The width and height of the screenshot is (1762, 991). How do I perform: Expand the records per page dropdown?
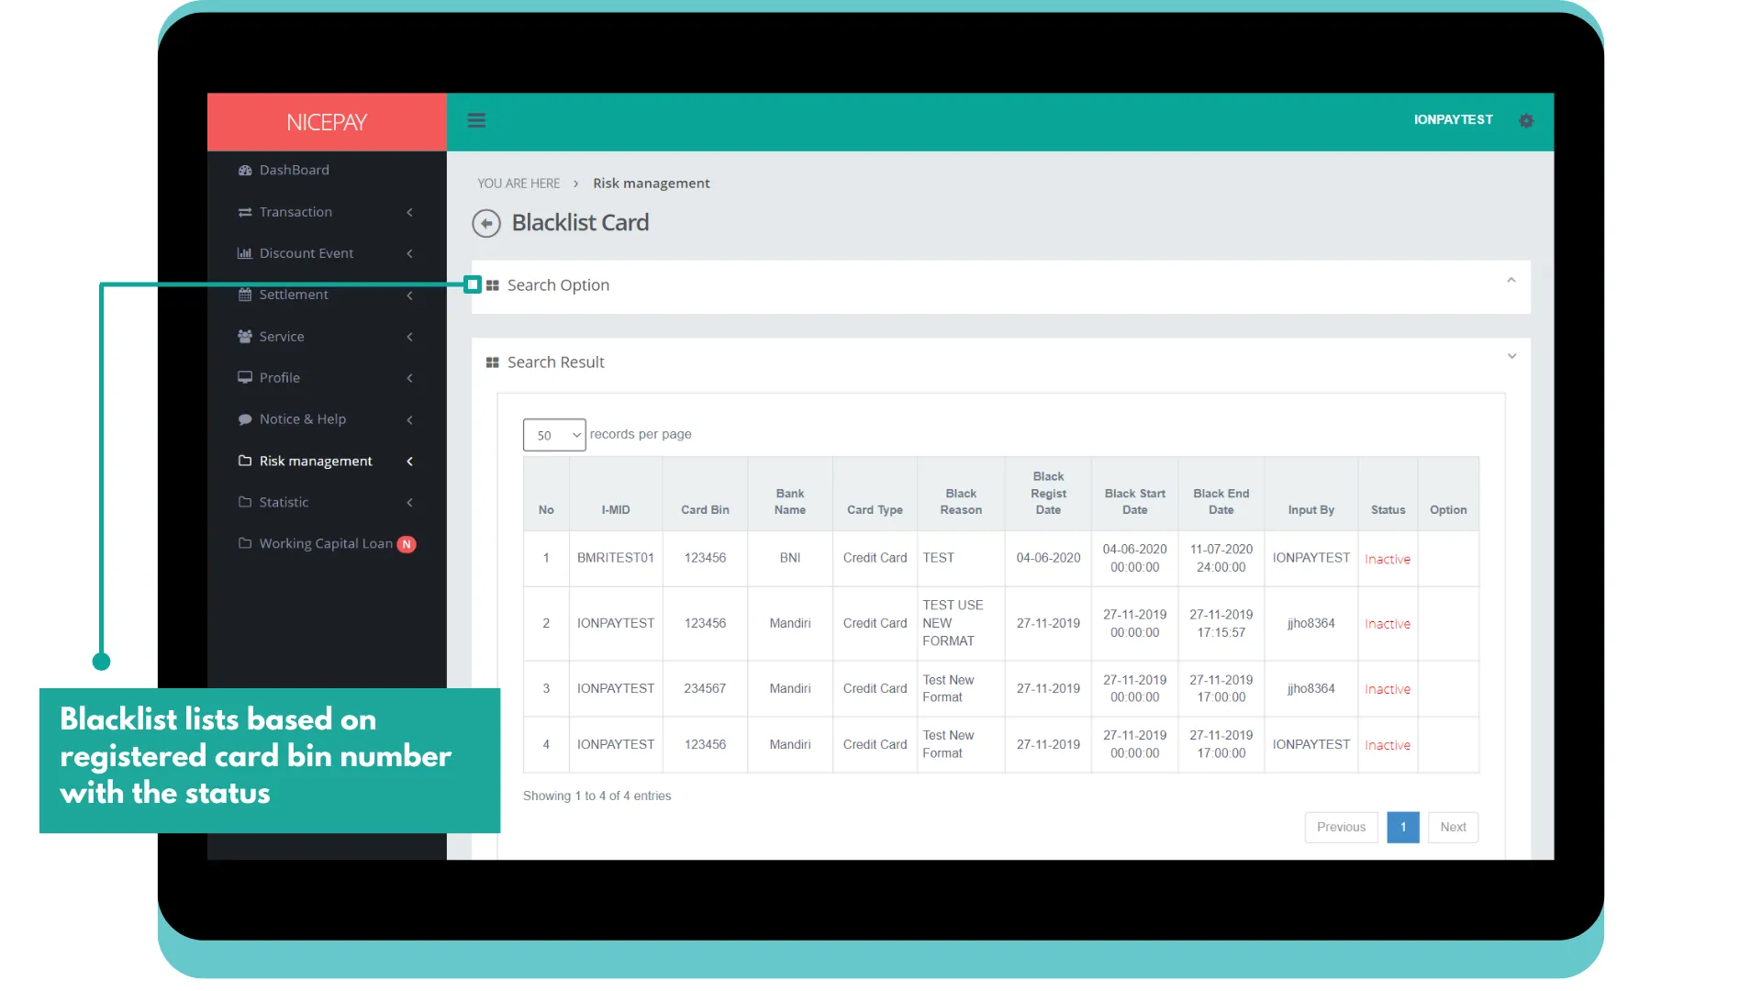[553, 434]
